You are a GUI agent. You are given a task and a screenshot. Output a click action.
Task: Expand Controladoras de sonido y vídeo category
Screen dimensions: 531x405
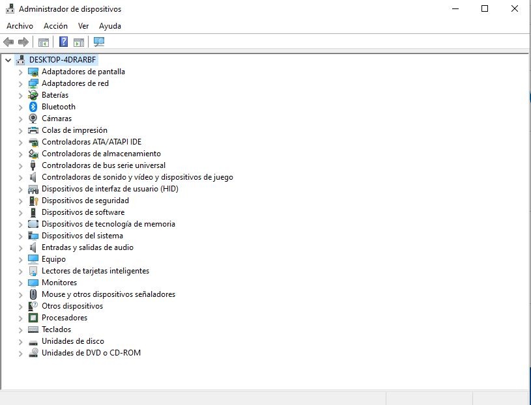pyautogui.click(x=20, y=178)
